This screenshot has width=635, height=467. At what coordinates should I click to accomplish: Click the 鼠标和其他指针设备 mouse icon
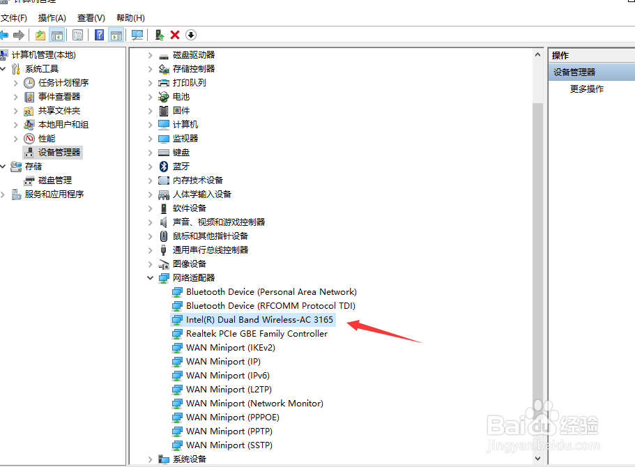click(x=164, y=236)
